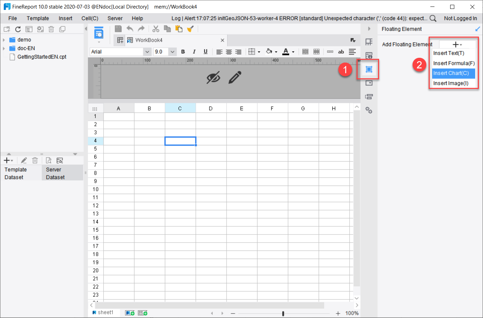Viewport: 483px width, 318px height.
Task: Select the Floating Element panel icon
Action: click(369, 69)
